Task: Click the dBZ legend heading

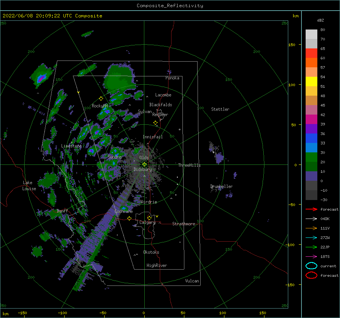Action: [x=320, y=20]
